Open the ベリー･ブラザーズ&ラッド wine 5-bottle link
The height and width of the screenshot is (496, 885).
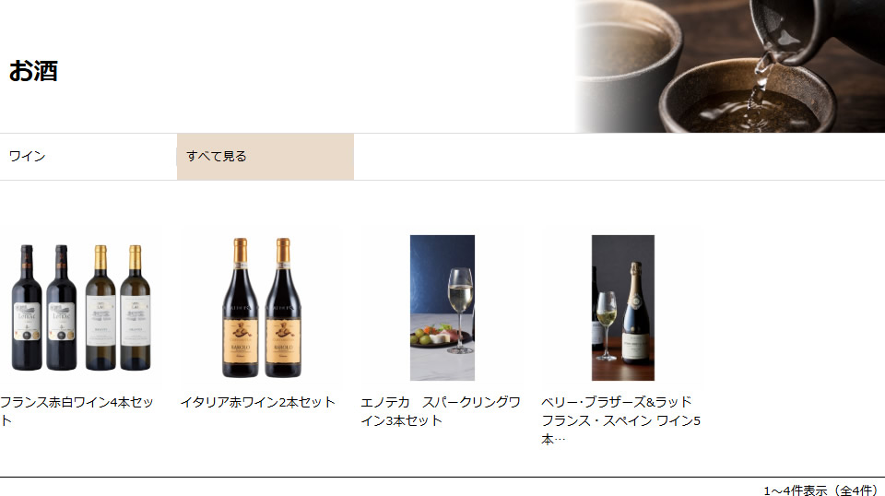tap(620, 420)
